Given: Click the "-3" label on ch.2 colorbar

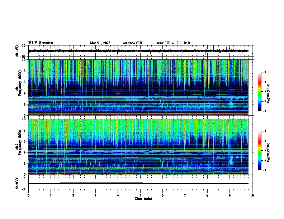Looking at the screenshot, I should [x=264, y=131].
